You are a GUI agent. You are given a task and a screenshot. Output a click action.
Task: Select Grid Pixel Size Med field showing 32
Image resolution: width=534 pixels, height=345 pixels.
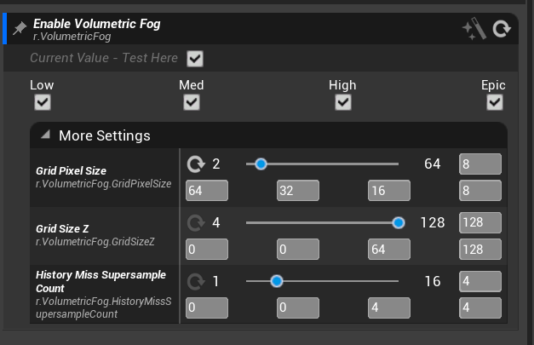[x=297, y=191]
